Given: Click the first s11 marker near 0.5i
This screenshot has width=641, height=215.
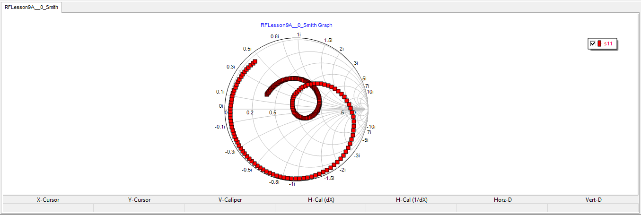Looking at the screenshot, I should (x=255, y=62).
